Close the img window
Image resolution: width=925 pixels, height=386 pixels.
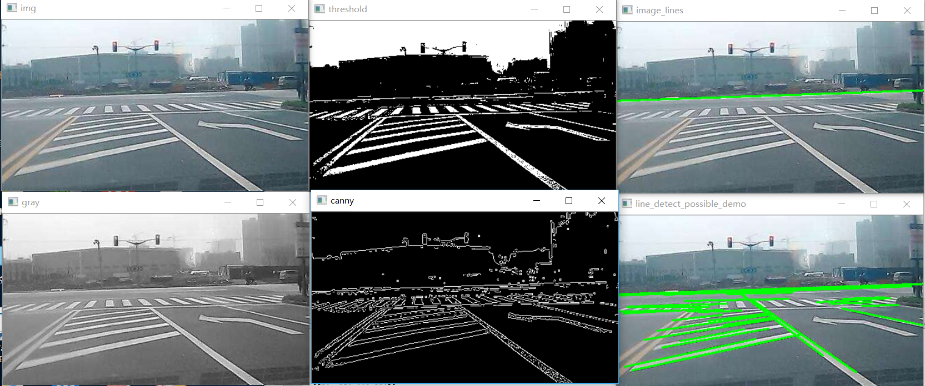pos(292,8)
